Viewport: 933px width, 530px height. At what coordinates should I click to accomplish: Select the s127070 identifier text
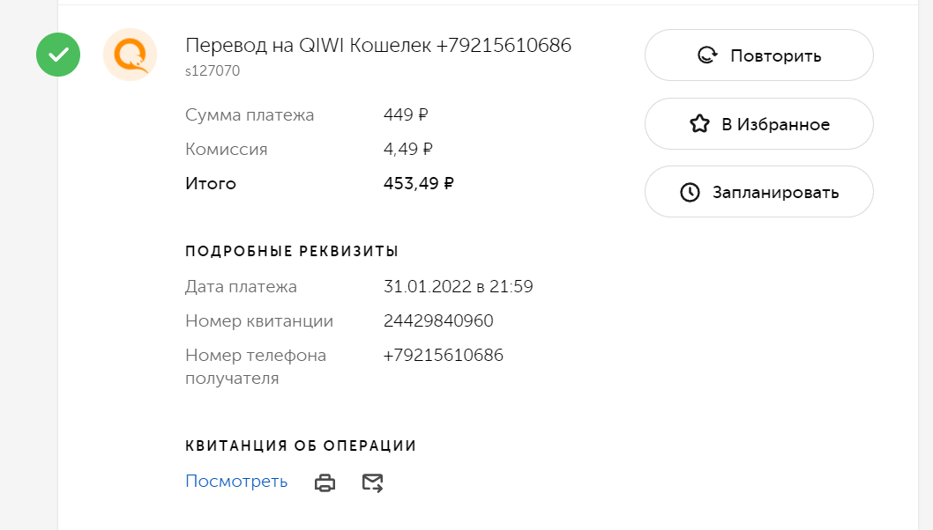point(213,70)
